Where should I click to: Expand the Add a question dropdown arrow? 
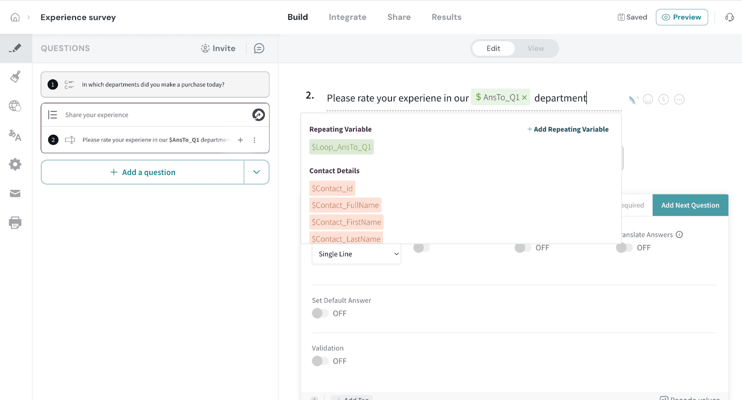tap(256, 172)
